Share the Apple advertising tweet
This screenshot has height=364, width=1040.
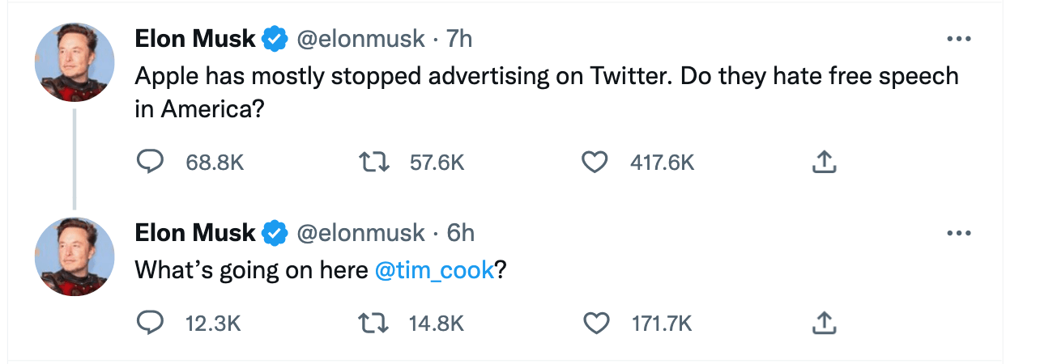click(x=823, y=163)
